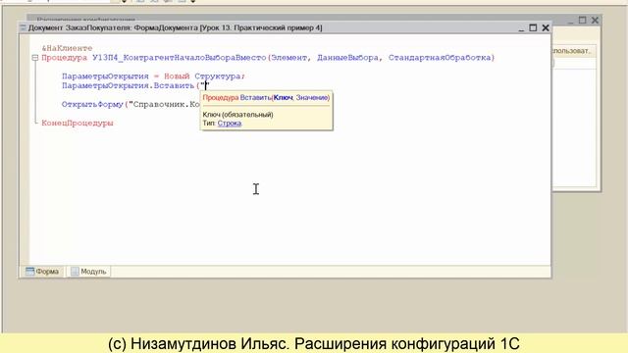
Task: Click the Значение parameter in the tooltip
Action: click(312, 98)
